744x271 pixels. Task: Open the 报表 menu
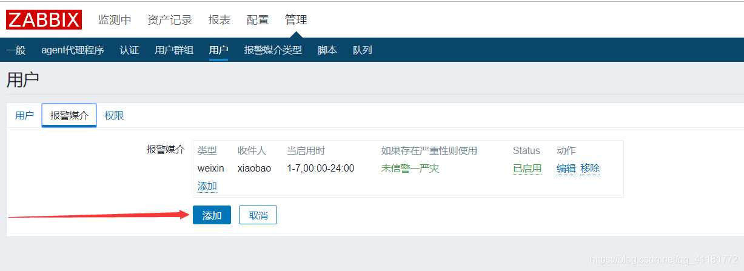[220, 20]
